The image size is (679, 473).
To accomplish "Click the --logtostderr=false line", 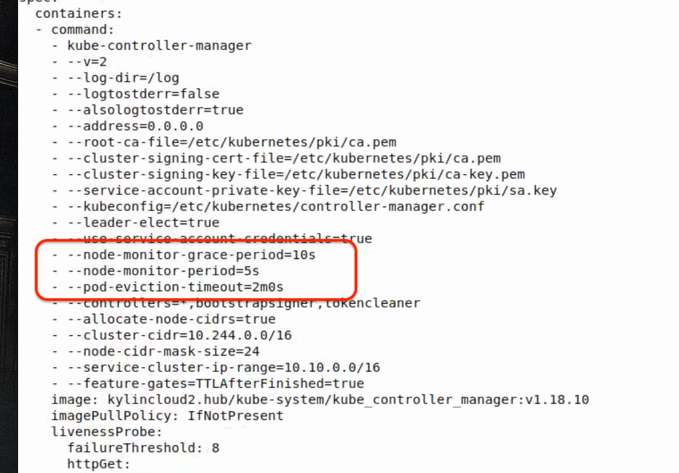I will click(x=143, y=94).
